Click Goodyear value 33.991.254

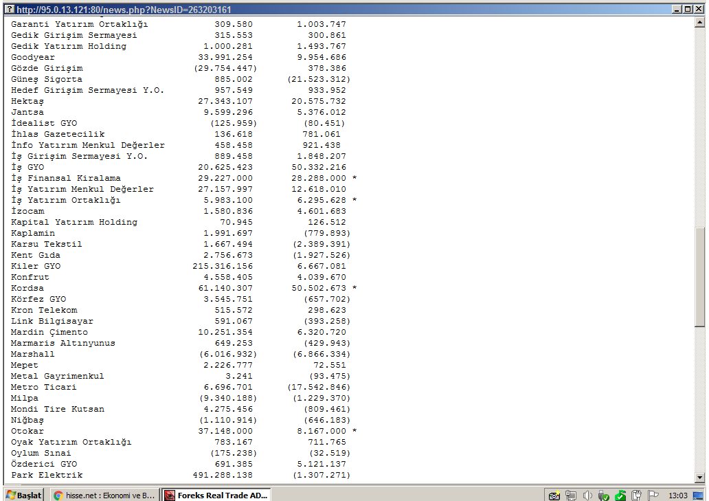225,58
